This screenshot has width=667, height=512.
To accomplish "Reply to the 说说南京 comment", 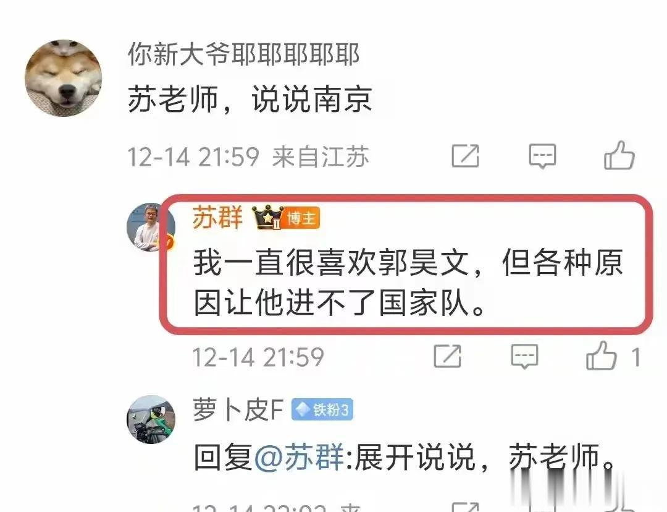I will (x=542, y=156).
